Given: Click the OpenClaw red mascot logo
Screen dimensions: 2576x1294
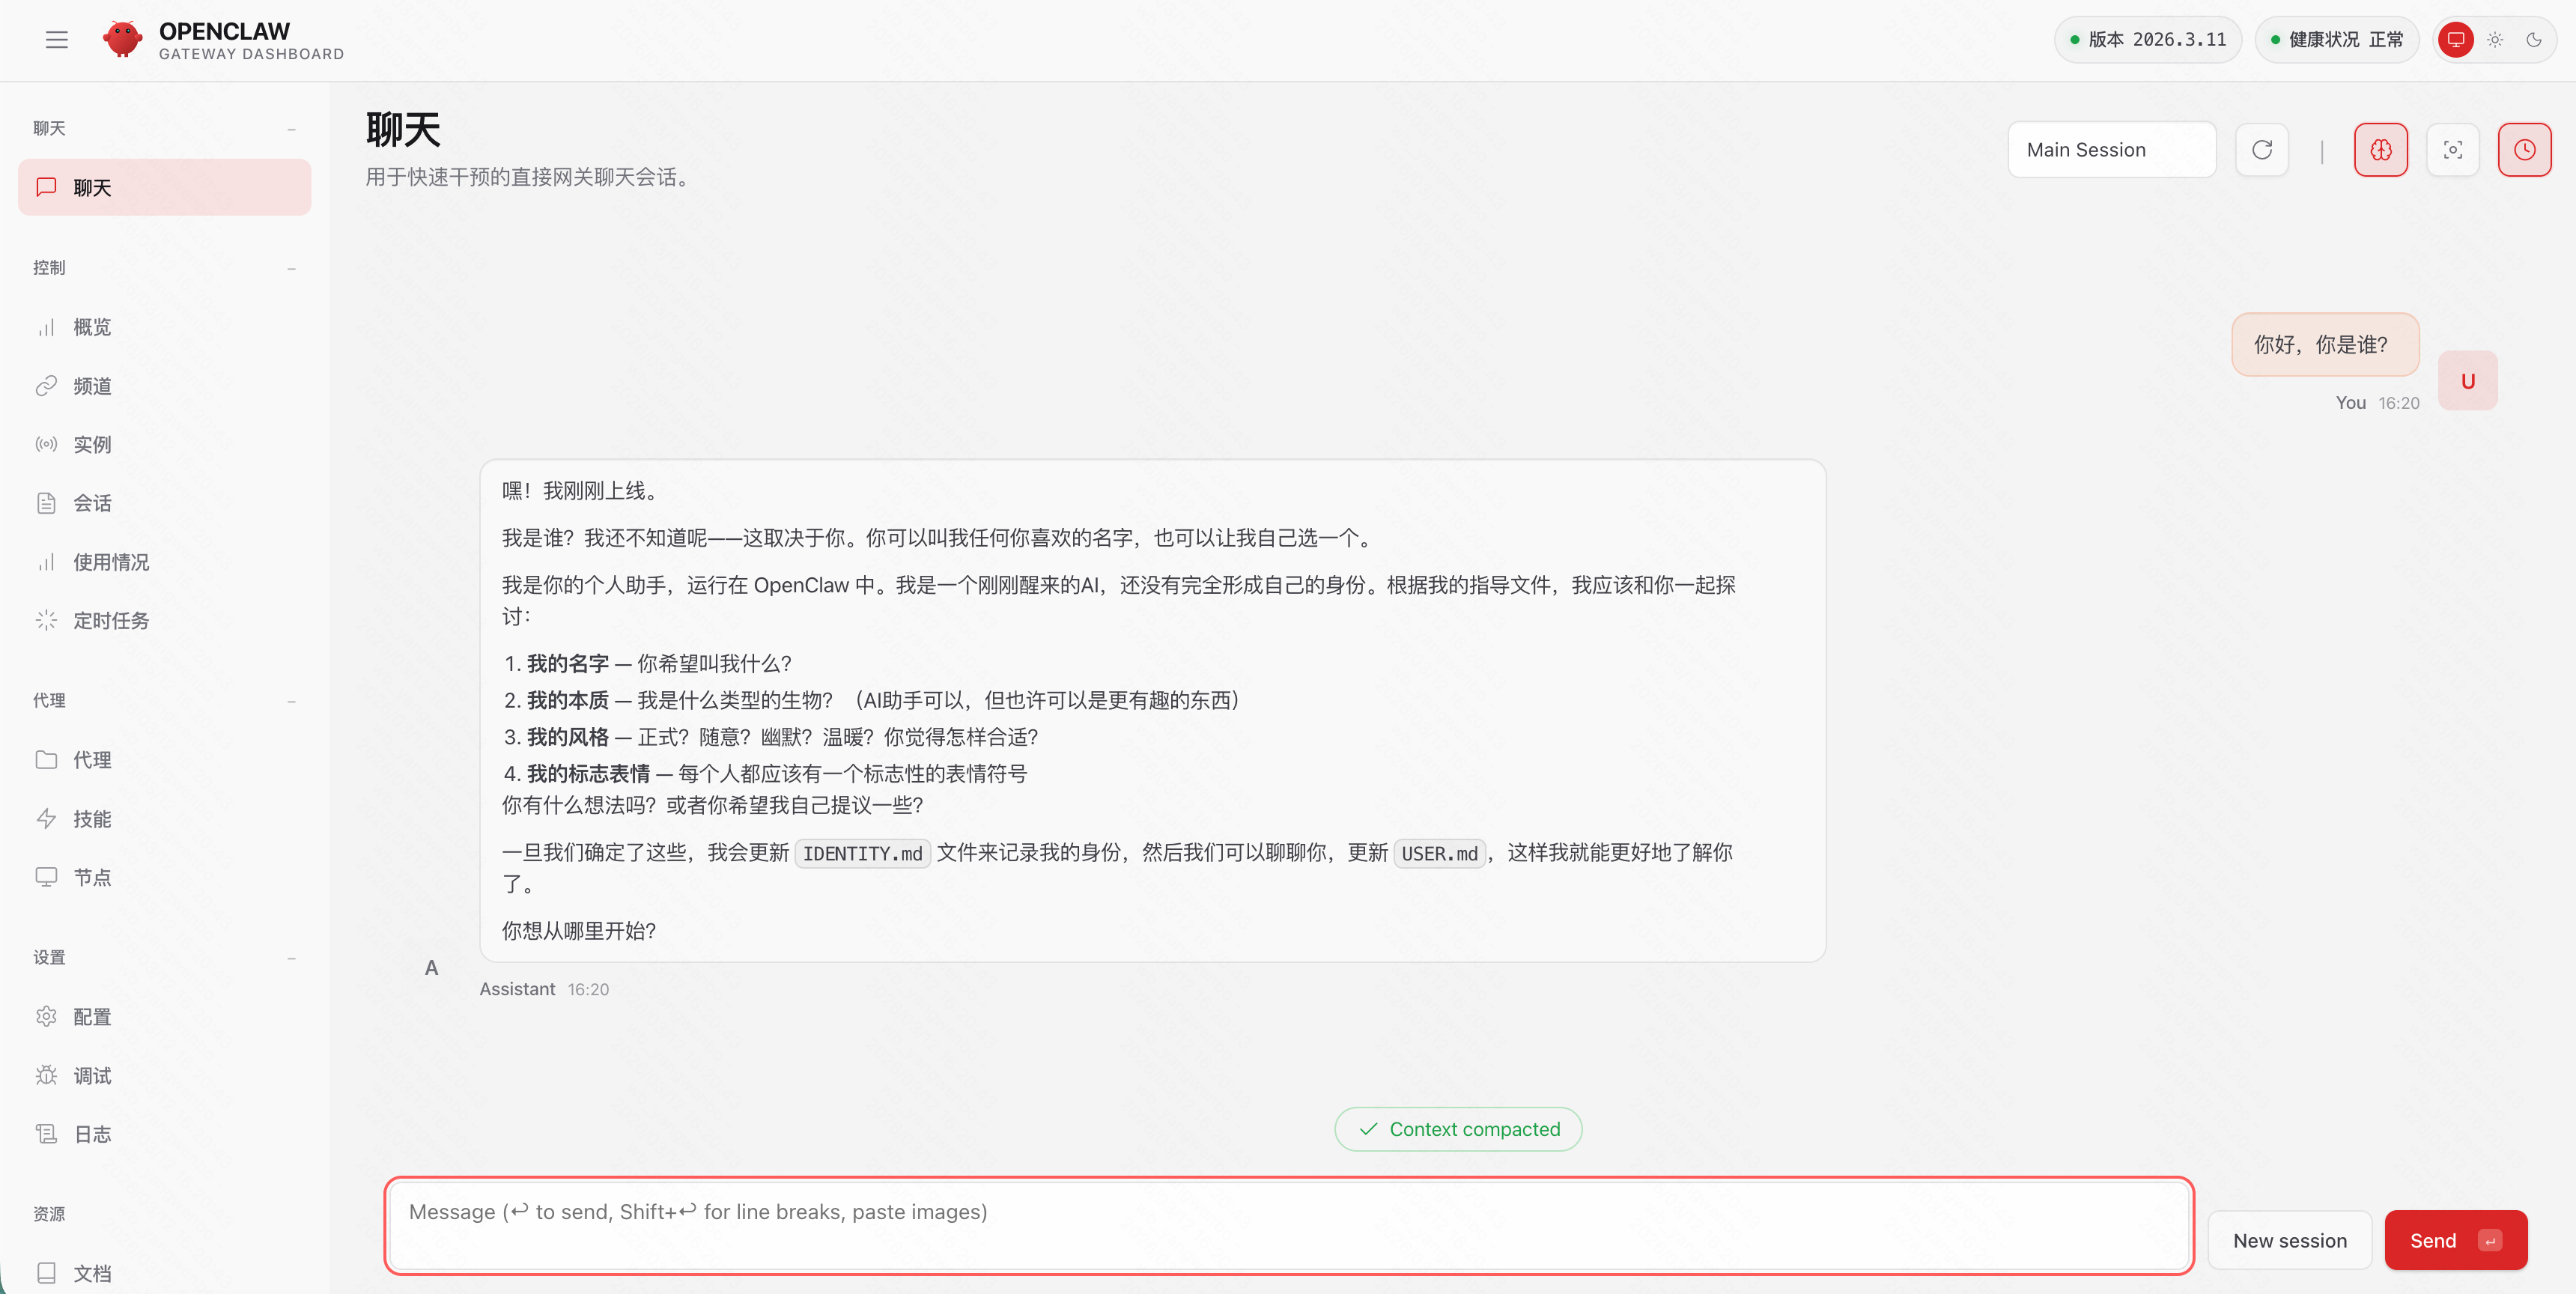Looking at the screenshot, I should tap(122, 40).
